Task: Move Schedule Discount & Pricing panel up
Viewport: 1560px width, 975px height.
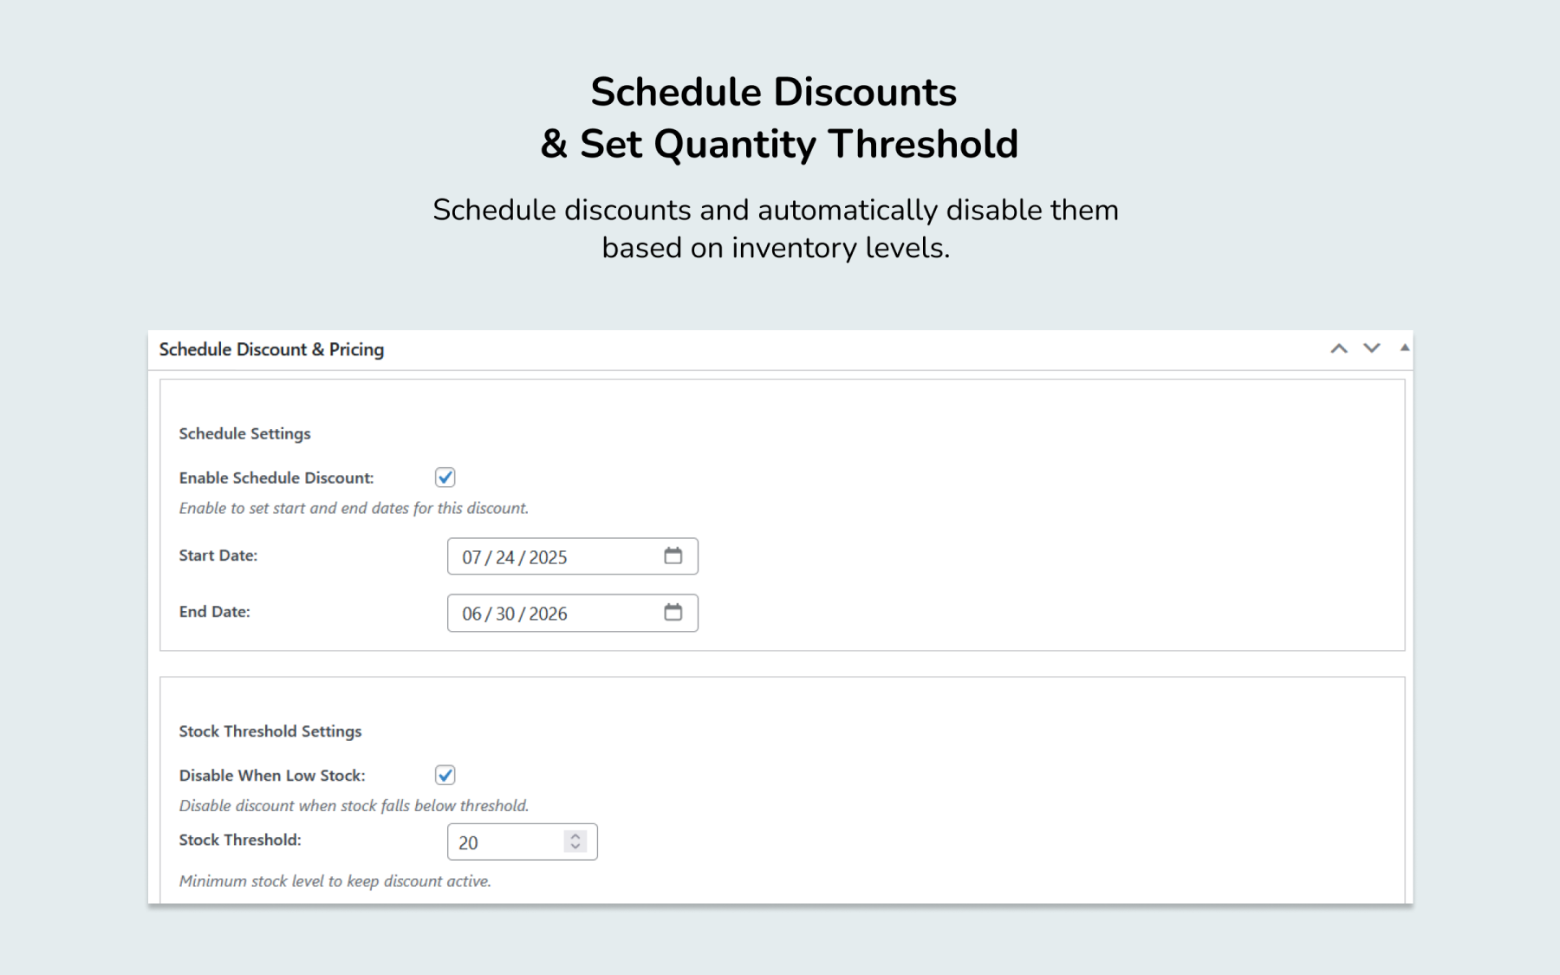Action: pos(1339,348)
